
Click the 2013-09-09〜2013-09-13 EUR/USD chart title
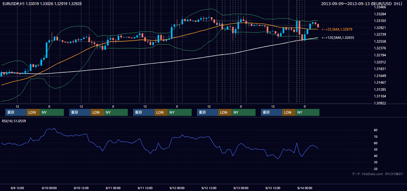click(362, 4)
